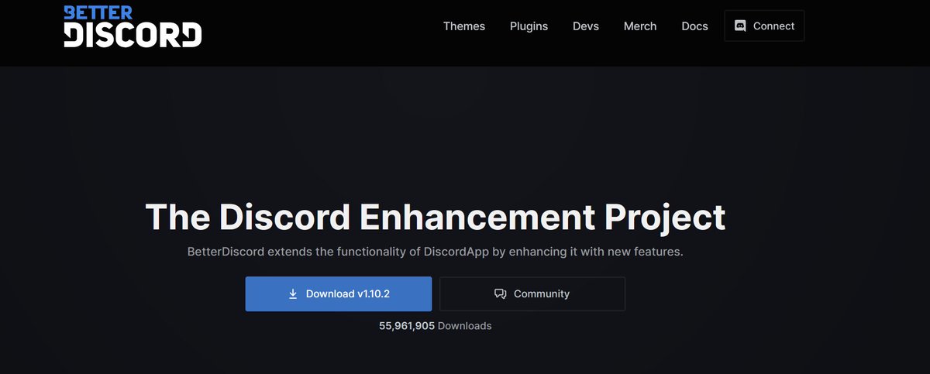Visit the Merch store link

(640, 26)
